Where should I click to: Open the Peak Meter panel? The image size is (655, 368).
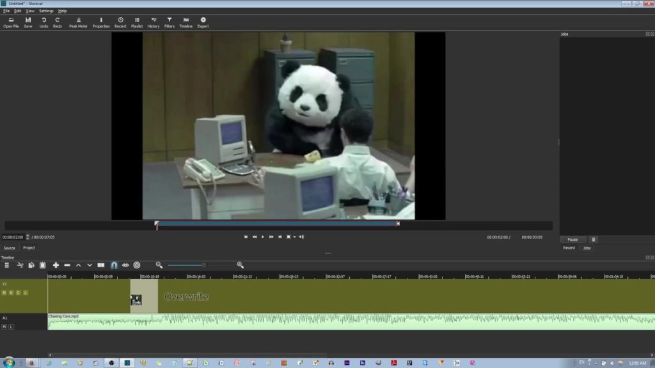78,22
